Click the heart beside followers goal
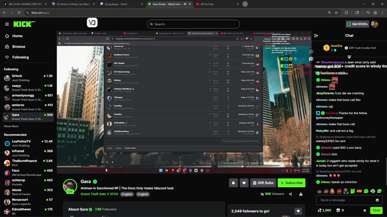387x217 pixels. [x=298, y=211]
